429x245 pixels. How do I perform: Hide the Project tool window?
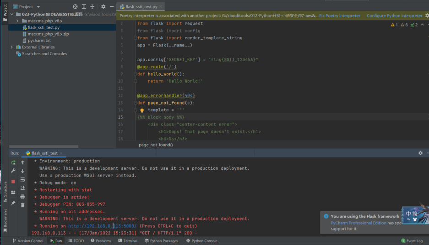tap(112, 6)
